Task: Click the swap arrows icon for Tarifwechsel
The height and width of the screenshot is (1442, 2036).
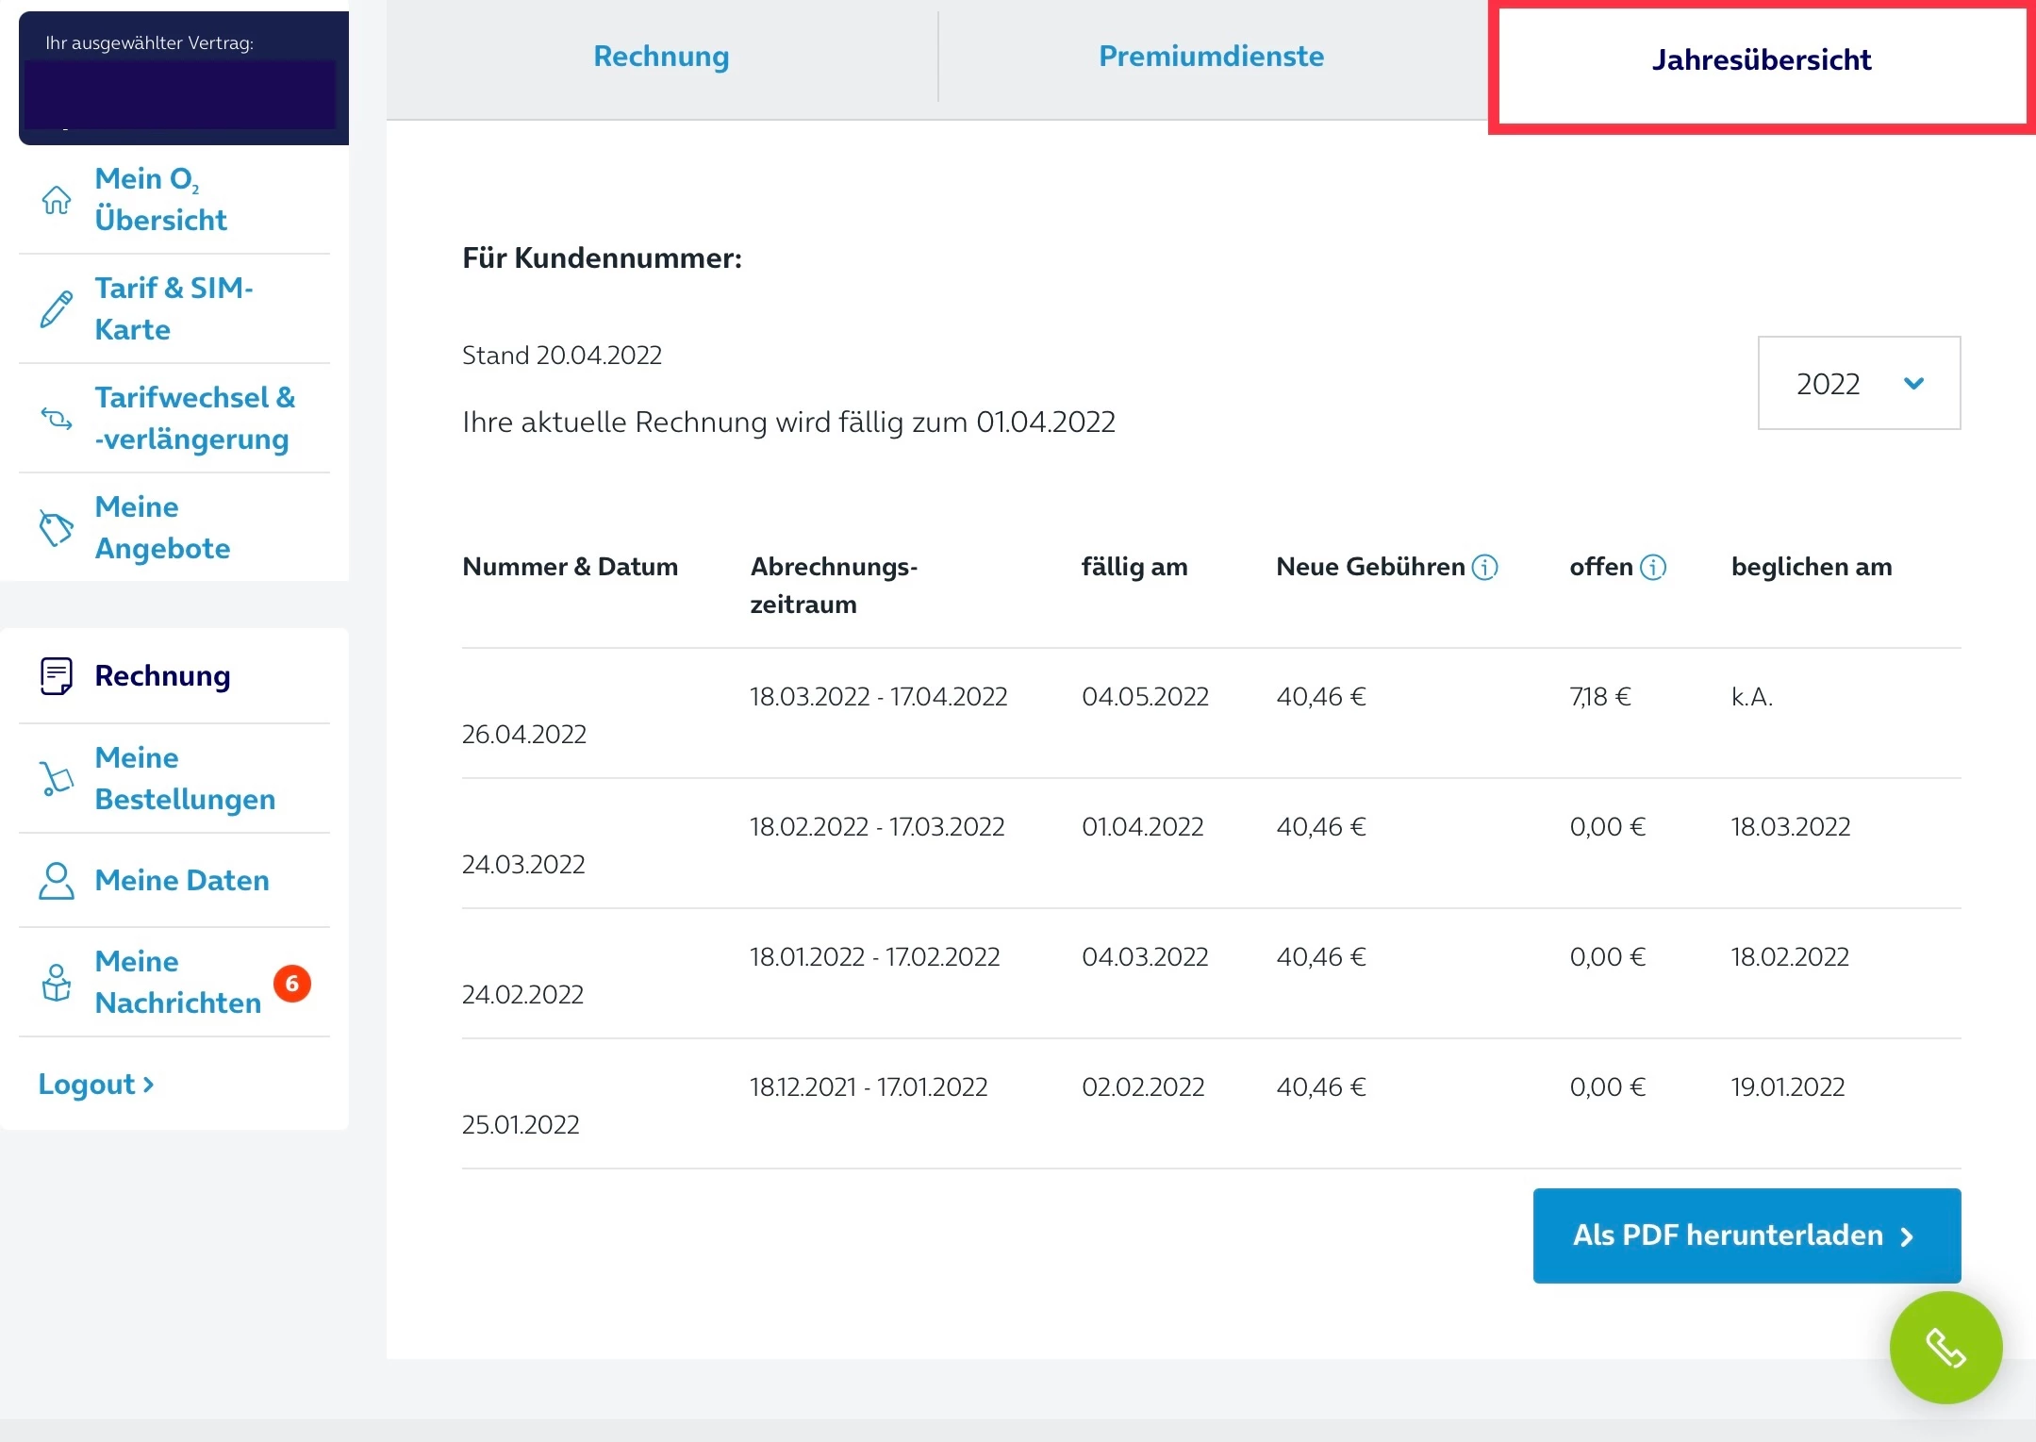Action: pos(56,418)
